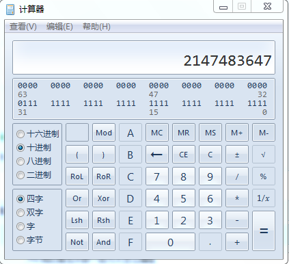Click the plus-minus sign button

[x=237, y=155]
